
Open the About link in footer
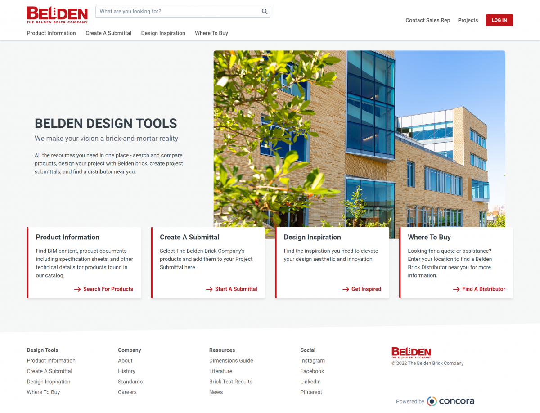pyautogui.click(x=125, y=361)
